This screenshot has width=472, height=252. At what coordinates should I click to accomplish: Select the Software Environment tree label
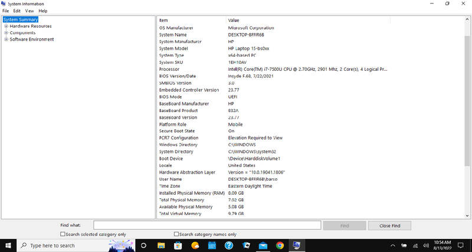point(32,40)
